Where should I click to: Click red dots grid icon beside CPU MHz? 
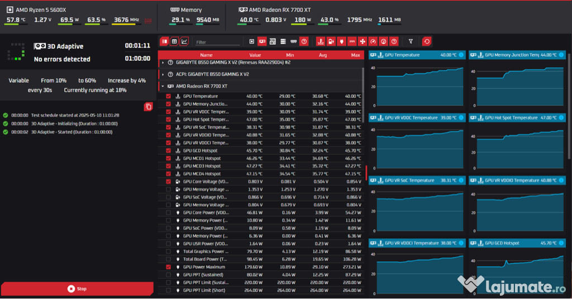pos(148,21)
